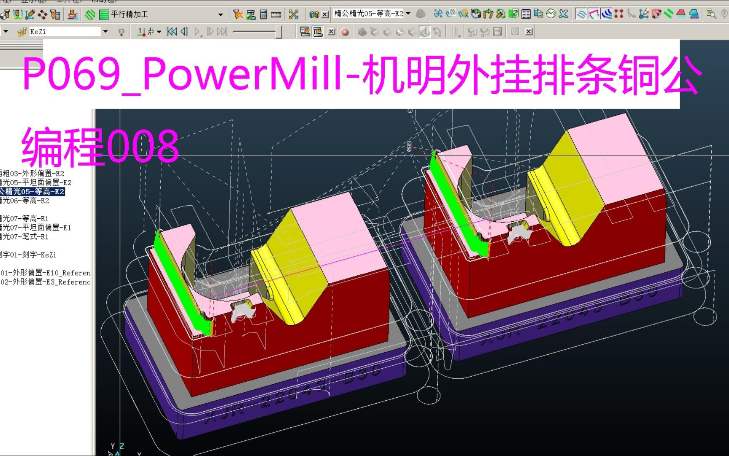This screenshot has width=729, height=456.
Task: Step the simulation back one move
Action: click(x=184, y=31)
